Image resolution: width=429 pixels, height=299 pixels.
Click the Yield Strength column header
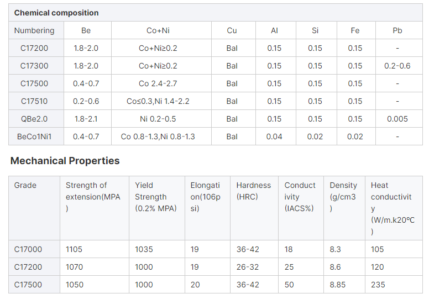pyautogui.click(x=156, y=197)
